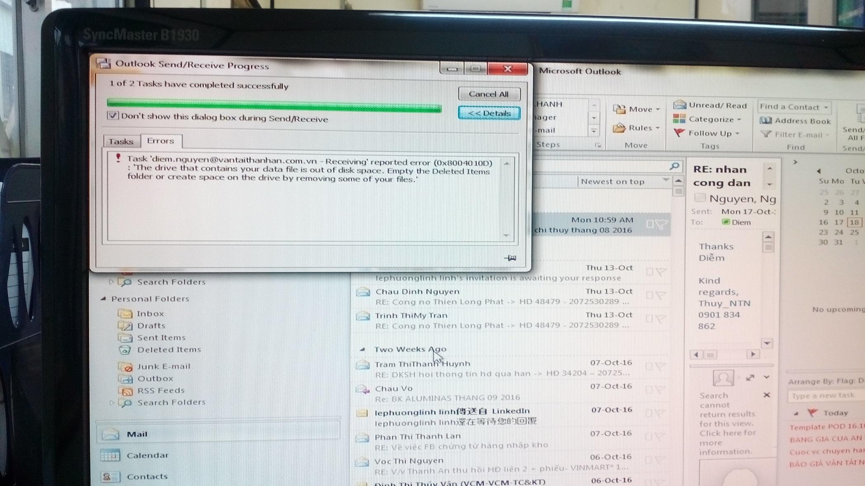The height and width of the screenshot is (486, 865).
Task: Open the Categorize dropdown
Action: click(x=707, y=120)
